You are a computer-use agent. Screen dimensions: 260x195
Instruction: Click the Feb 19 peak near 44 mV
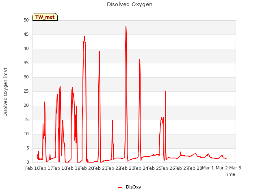(84, 36)
